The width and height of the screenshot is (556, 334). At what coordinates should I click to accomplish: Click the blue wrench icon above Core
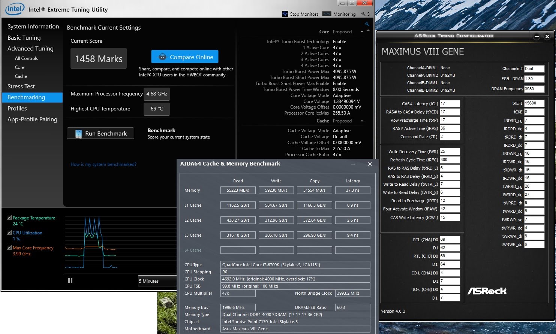point(367,24)
